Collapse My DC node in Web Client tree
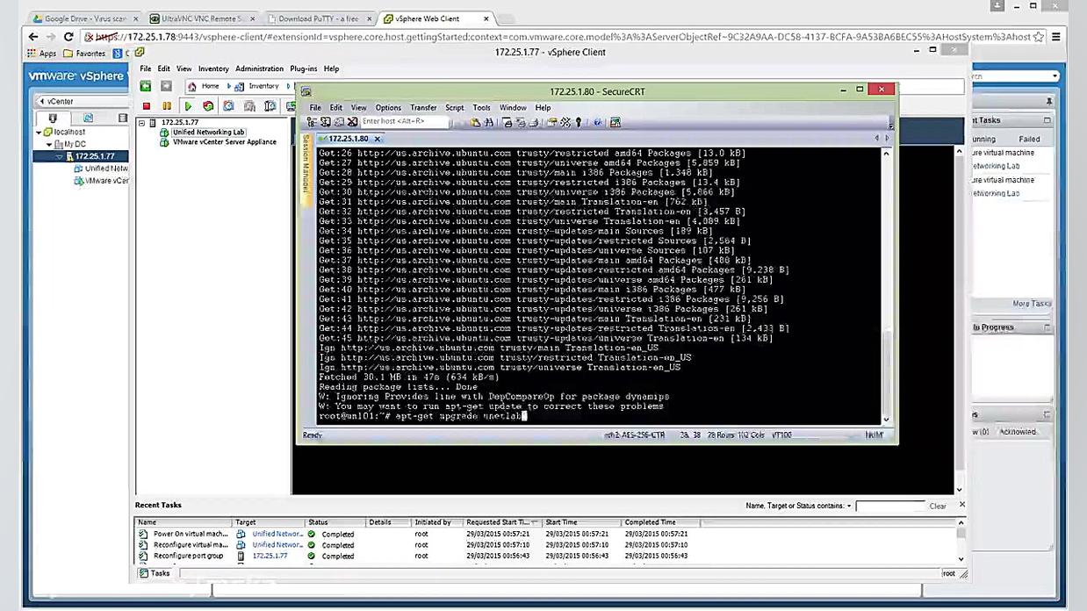The height and width of the screenshot is (611, 1087). 49,144
